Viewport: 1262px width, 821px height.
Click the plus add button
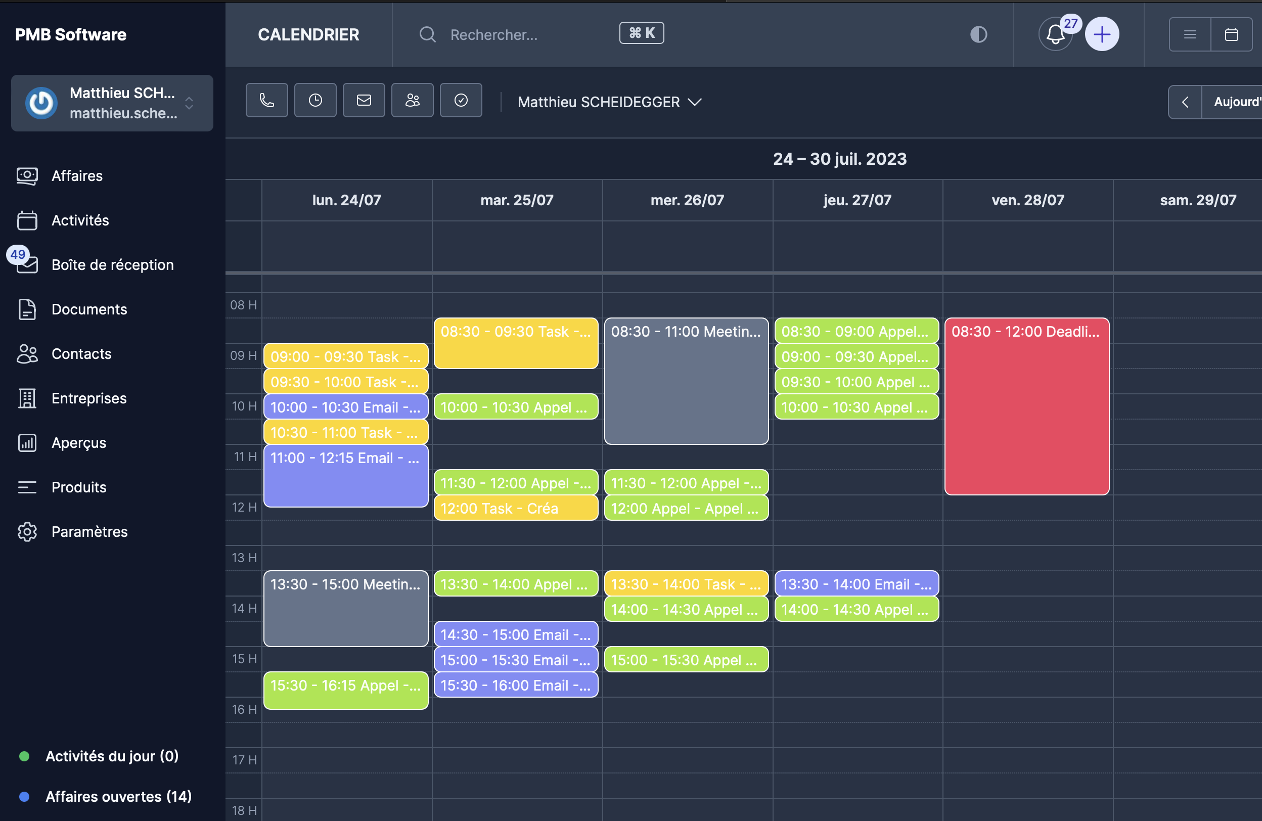point(1102,34)
